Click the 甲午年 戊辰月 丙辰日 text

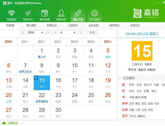click(x=142, y=70)
